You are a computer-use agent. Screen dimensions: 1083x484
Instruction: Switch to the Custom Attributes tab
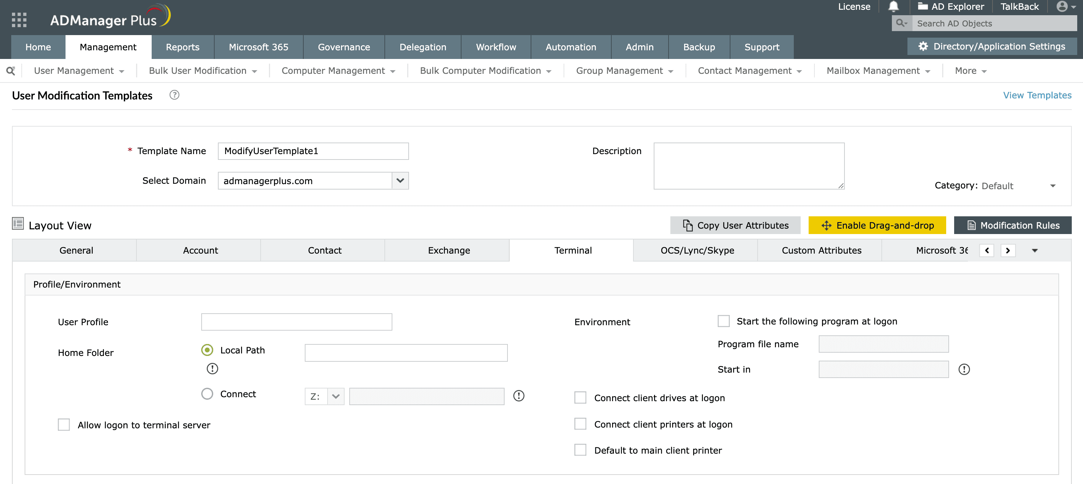pos(821,250)
